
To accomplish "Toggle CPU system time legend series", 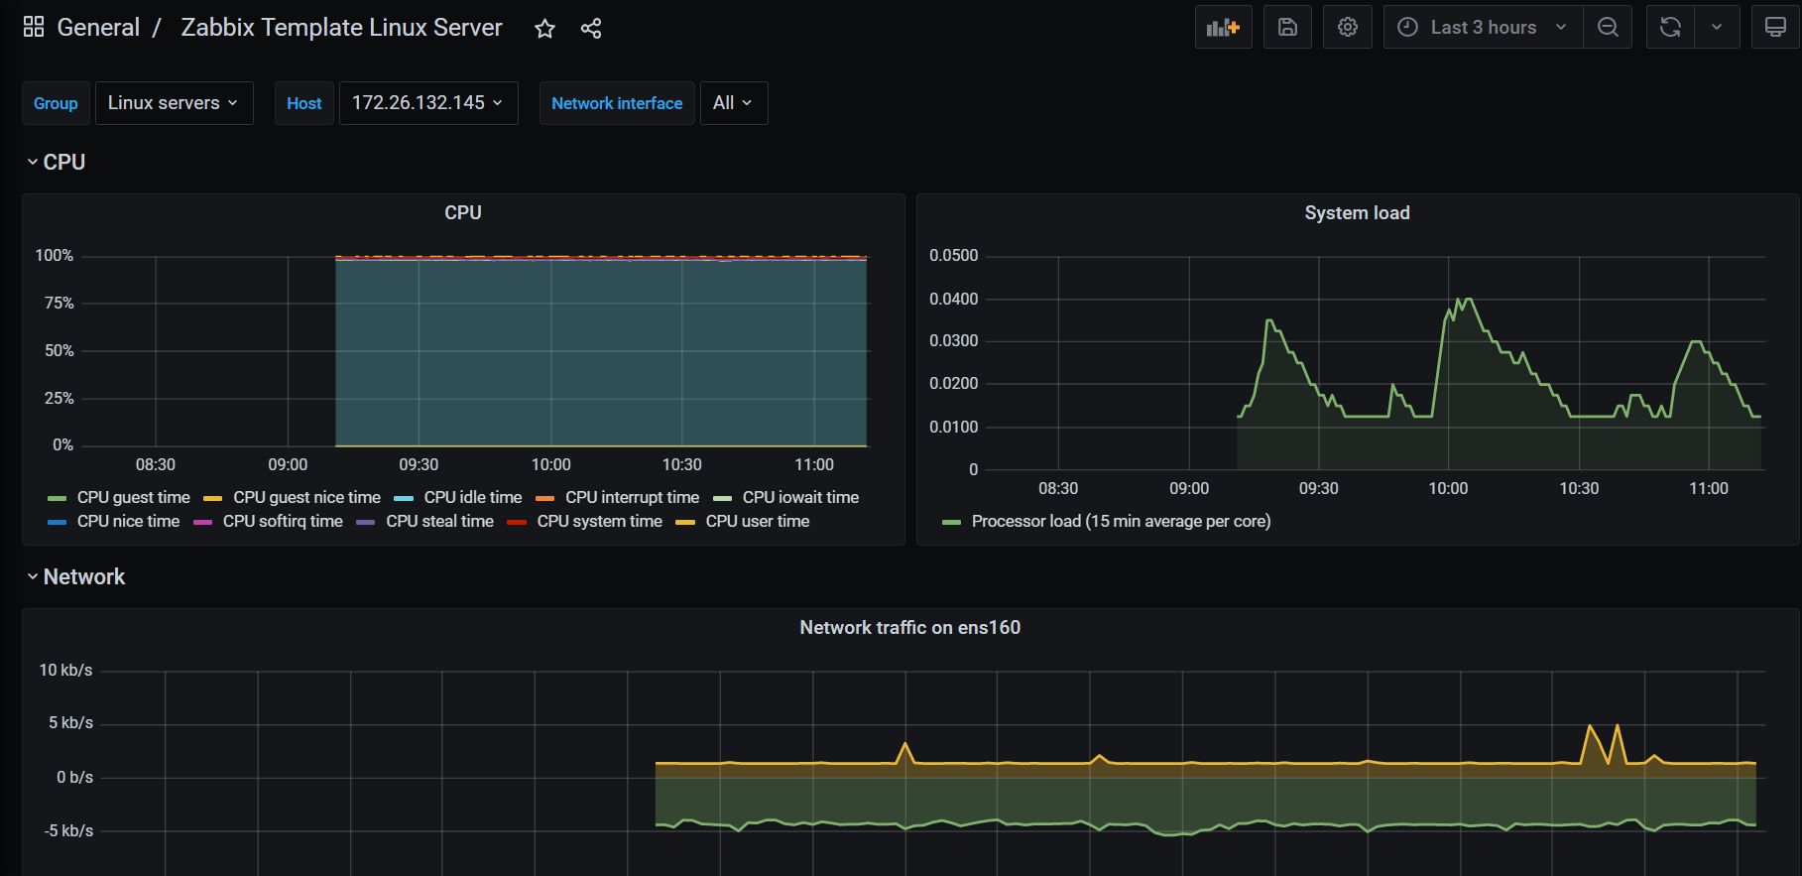I will click(599, 521).
